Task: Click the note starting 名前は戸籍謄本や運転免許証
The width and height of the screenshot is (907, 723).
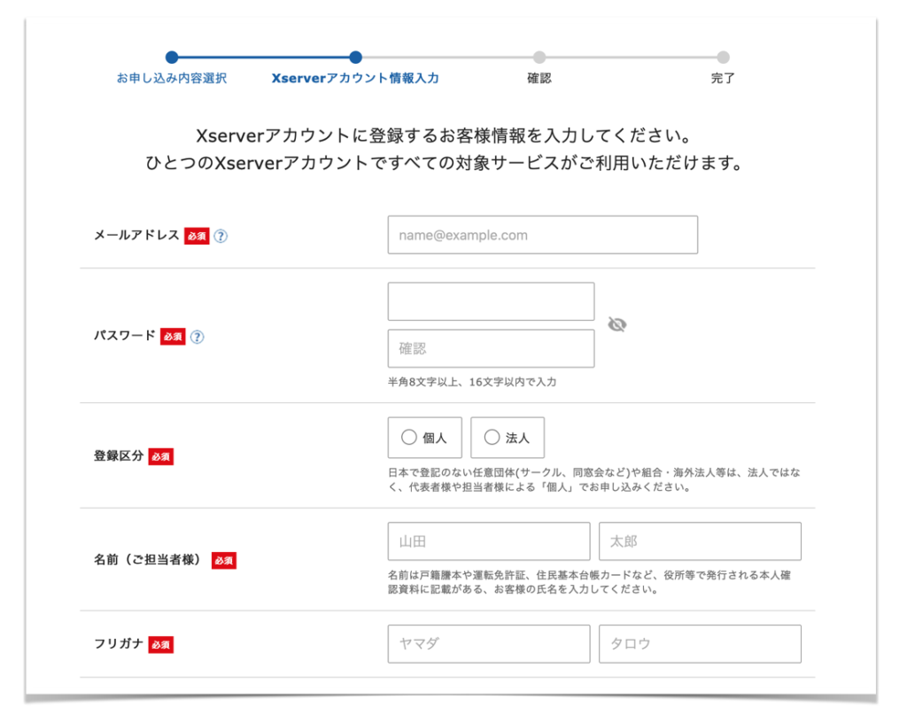Action: pyautogui.click(x=589, y=582)
